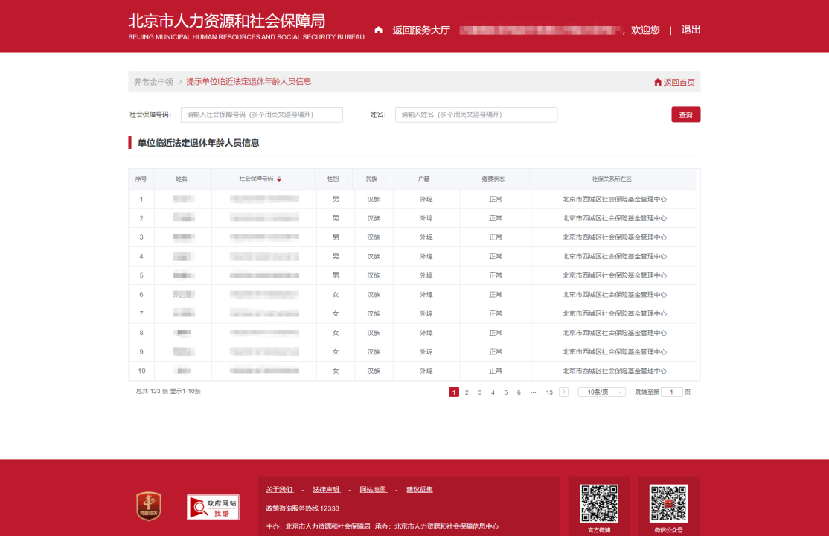Click the 跳转至第 page number box
The width and height of the screenshot is (829, 536).
pos(671,392)
